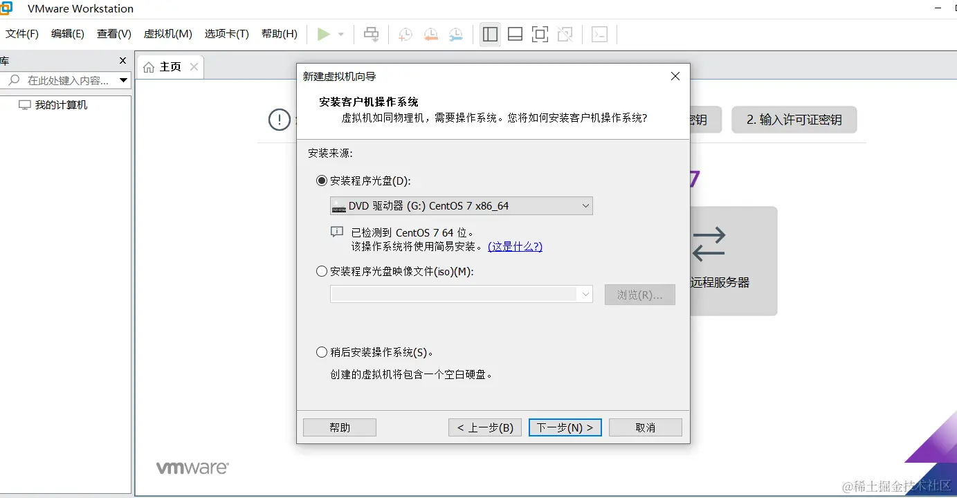Toggle the library sidebar view icon
The height and width of the screenshot is (498, 957).
(491, 34)
